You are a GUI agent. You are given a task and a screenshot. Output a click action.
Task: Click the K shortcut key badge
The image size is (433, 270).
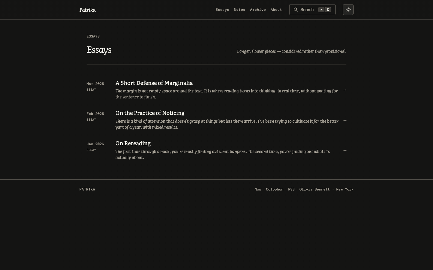pos(328,10)
